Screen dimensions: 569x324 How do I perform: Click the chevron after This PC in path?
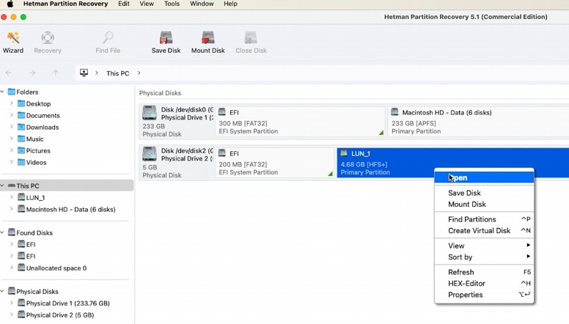139,73
